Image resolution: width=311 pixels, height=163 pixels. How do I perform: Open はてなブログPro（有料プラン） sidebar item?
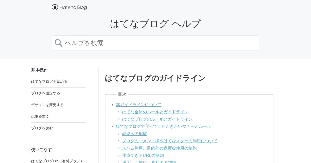point(58,161)
